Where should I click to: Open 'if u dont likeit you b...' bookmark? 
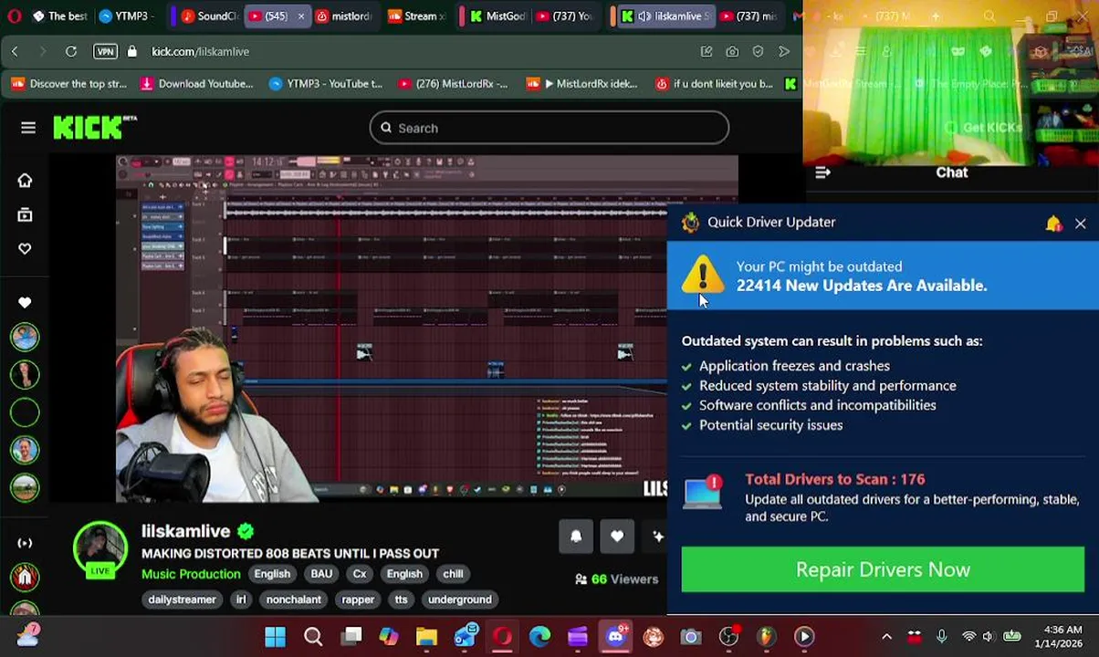(715, 84)
